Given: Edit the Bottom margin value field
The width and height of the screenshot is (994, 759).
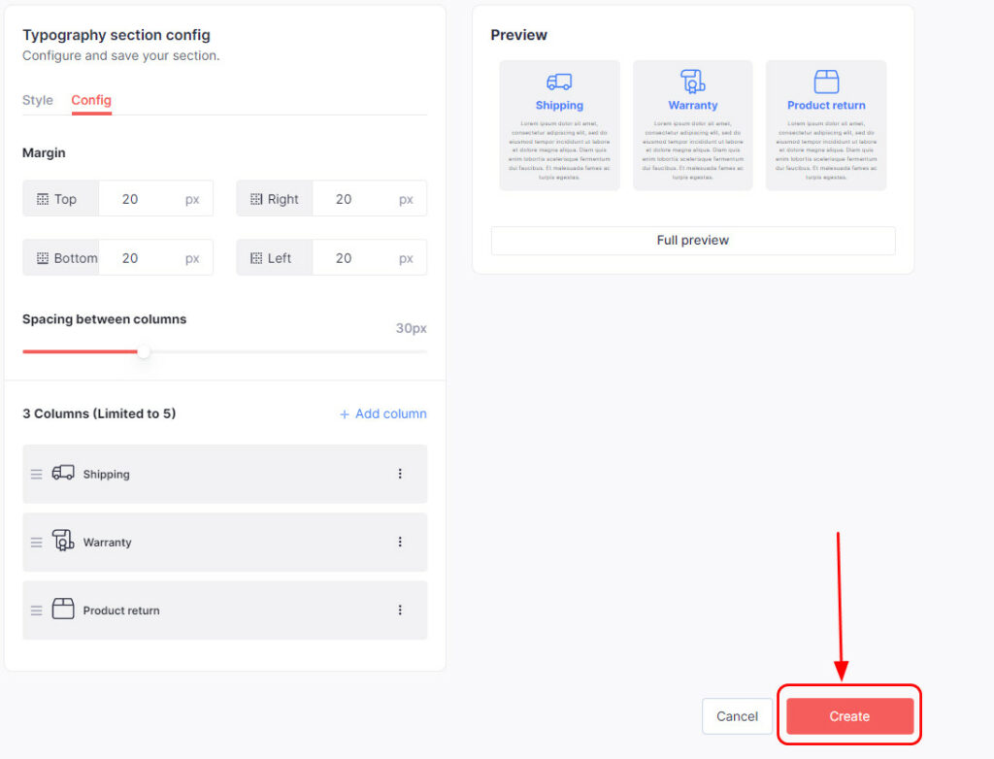Looking at the screenshot, I should coord(155,258).
